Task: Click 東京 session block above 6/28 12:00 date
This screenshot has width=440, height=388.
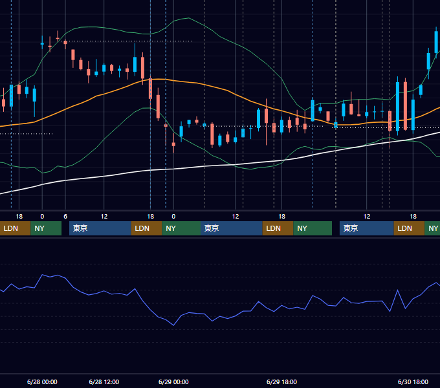Action: pyautogui.click(x=100, y=228)
